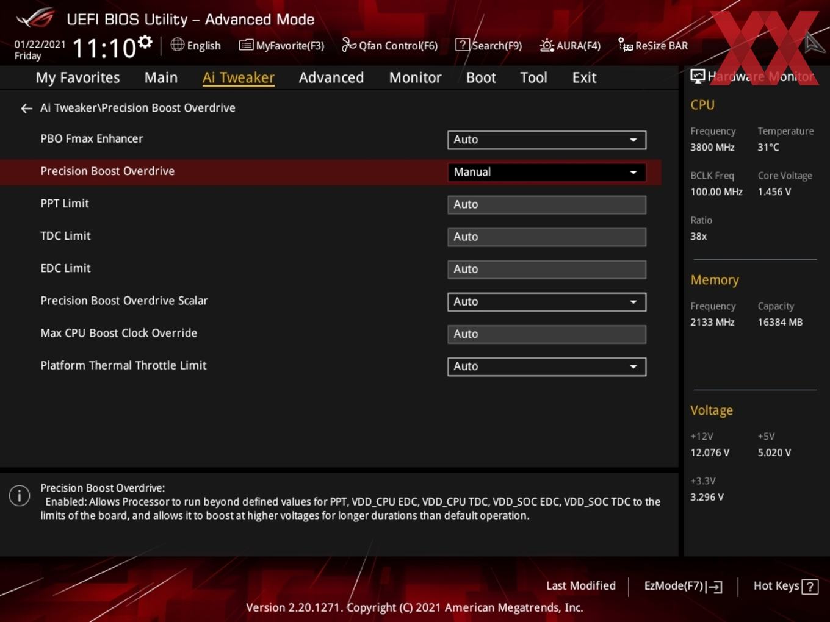Open the Platform Thermal Throttle Limit dropdown
The height and width of the screenshot is (622, 830).
[x=547, y=366]
